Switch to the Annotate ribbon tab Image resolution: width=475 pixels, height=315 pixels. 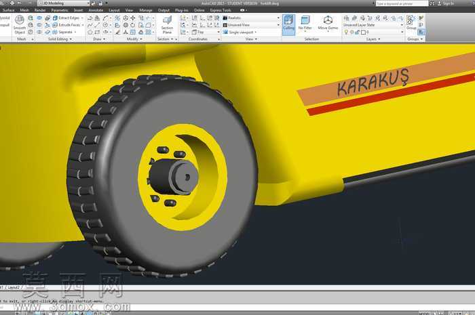96,10
